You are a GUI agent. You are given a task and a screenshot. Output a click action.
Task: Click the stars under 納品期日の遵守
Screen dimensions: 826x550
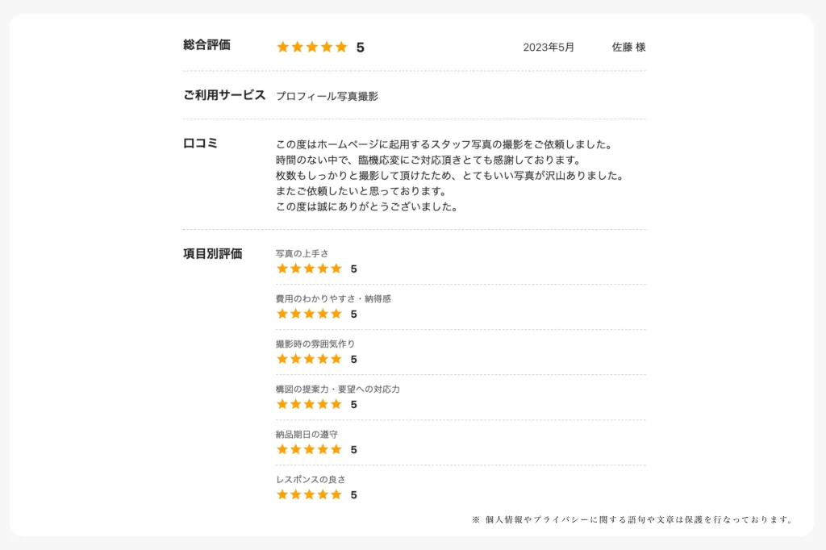[309, 449]
